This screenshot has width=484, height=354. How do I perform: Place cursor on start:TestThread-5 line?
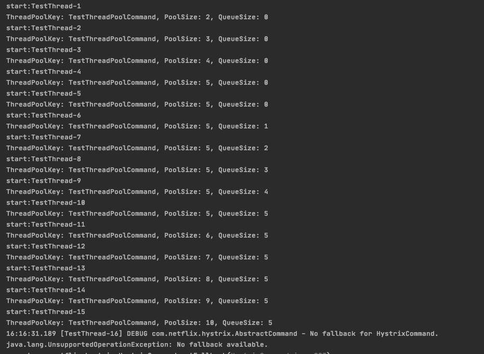click(44, 94)
